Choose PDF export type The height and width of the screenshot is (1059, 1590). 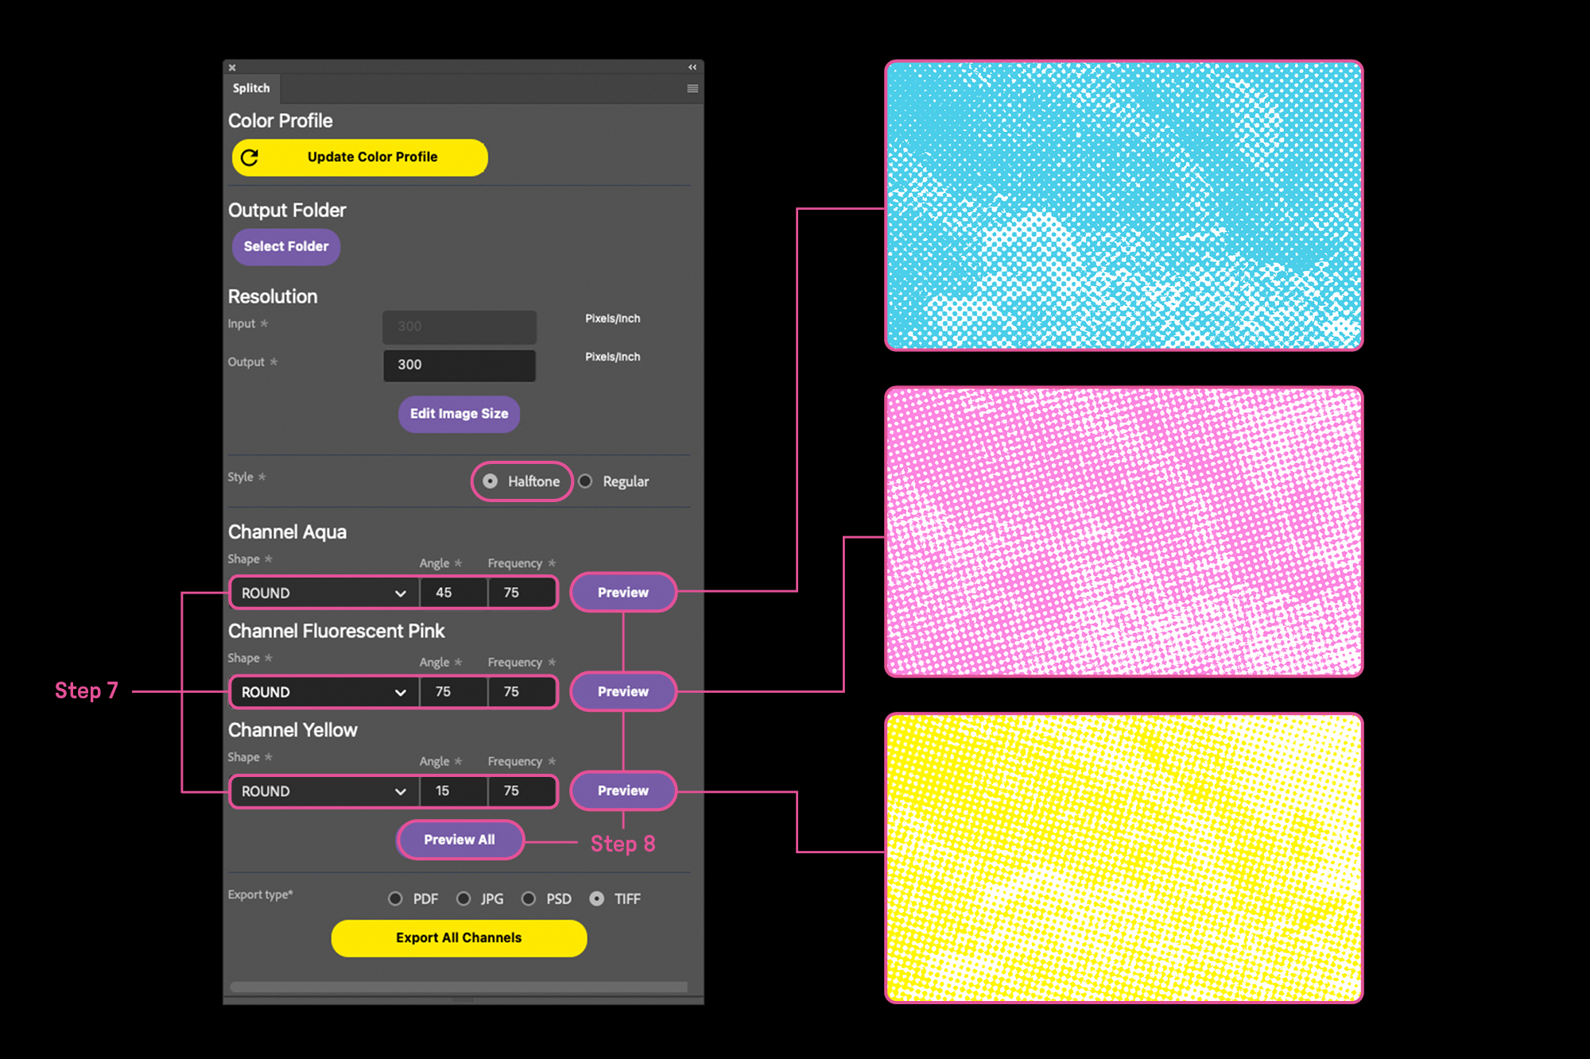coord(395,899)
